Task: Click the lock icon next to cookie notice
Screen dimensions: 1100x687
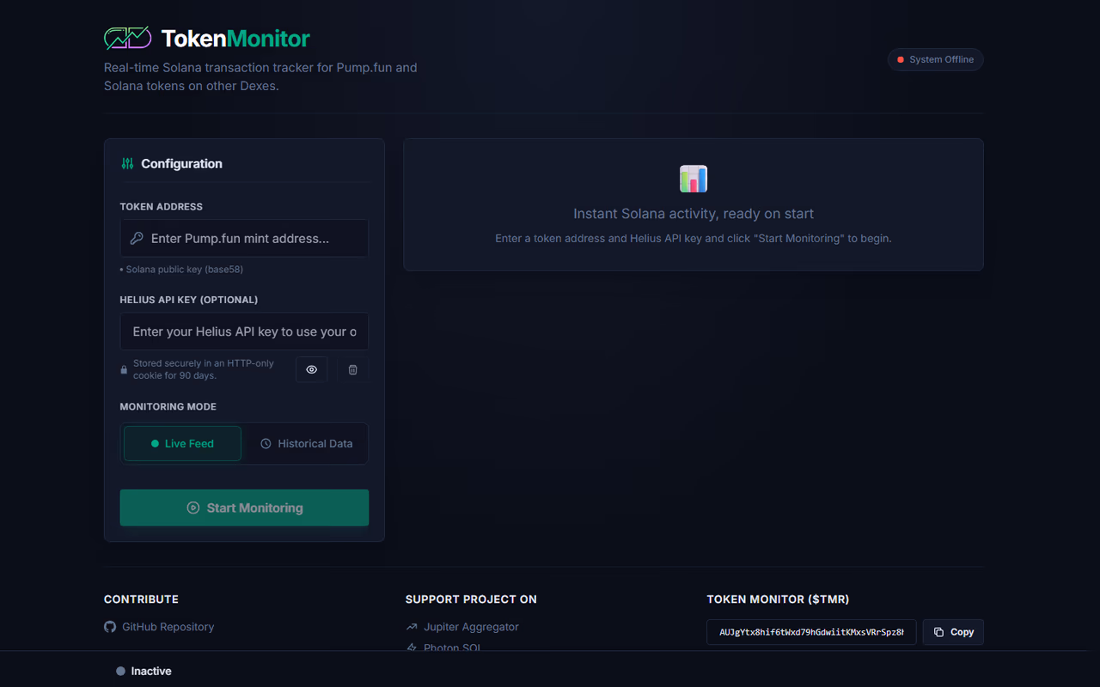Action: [123, 369]
